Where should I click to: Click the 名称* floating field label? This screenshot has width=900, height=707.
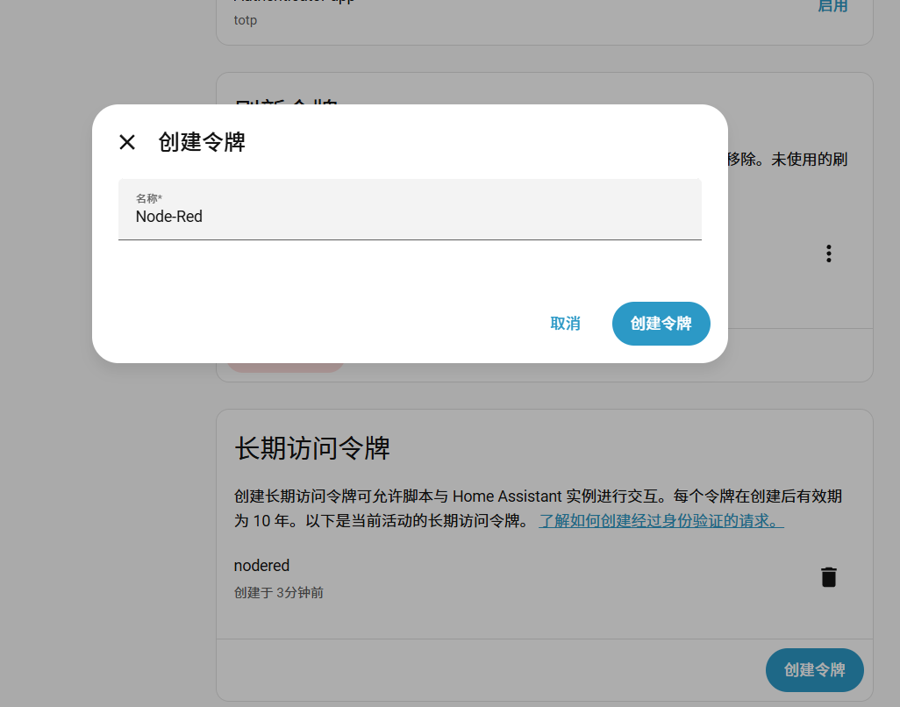click(x=148, y=198)
